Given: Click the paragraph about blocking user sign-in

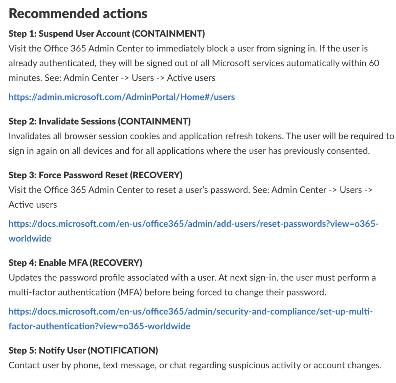Looking at the screenshot, I should (x=194, y=63).
